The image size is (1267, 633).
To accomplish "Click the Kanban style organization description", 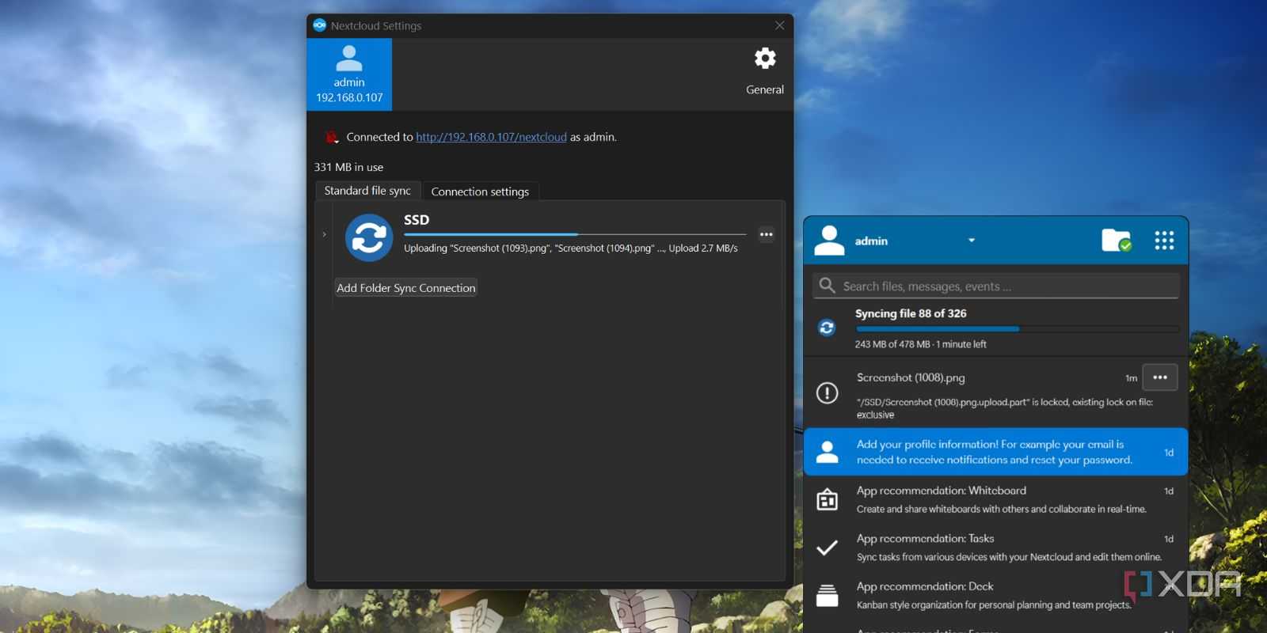I will [x=995, y=605].
